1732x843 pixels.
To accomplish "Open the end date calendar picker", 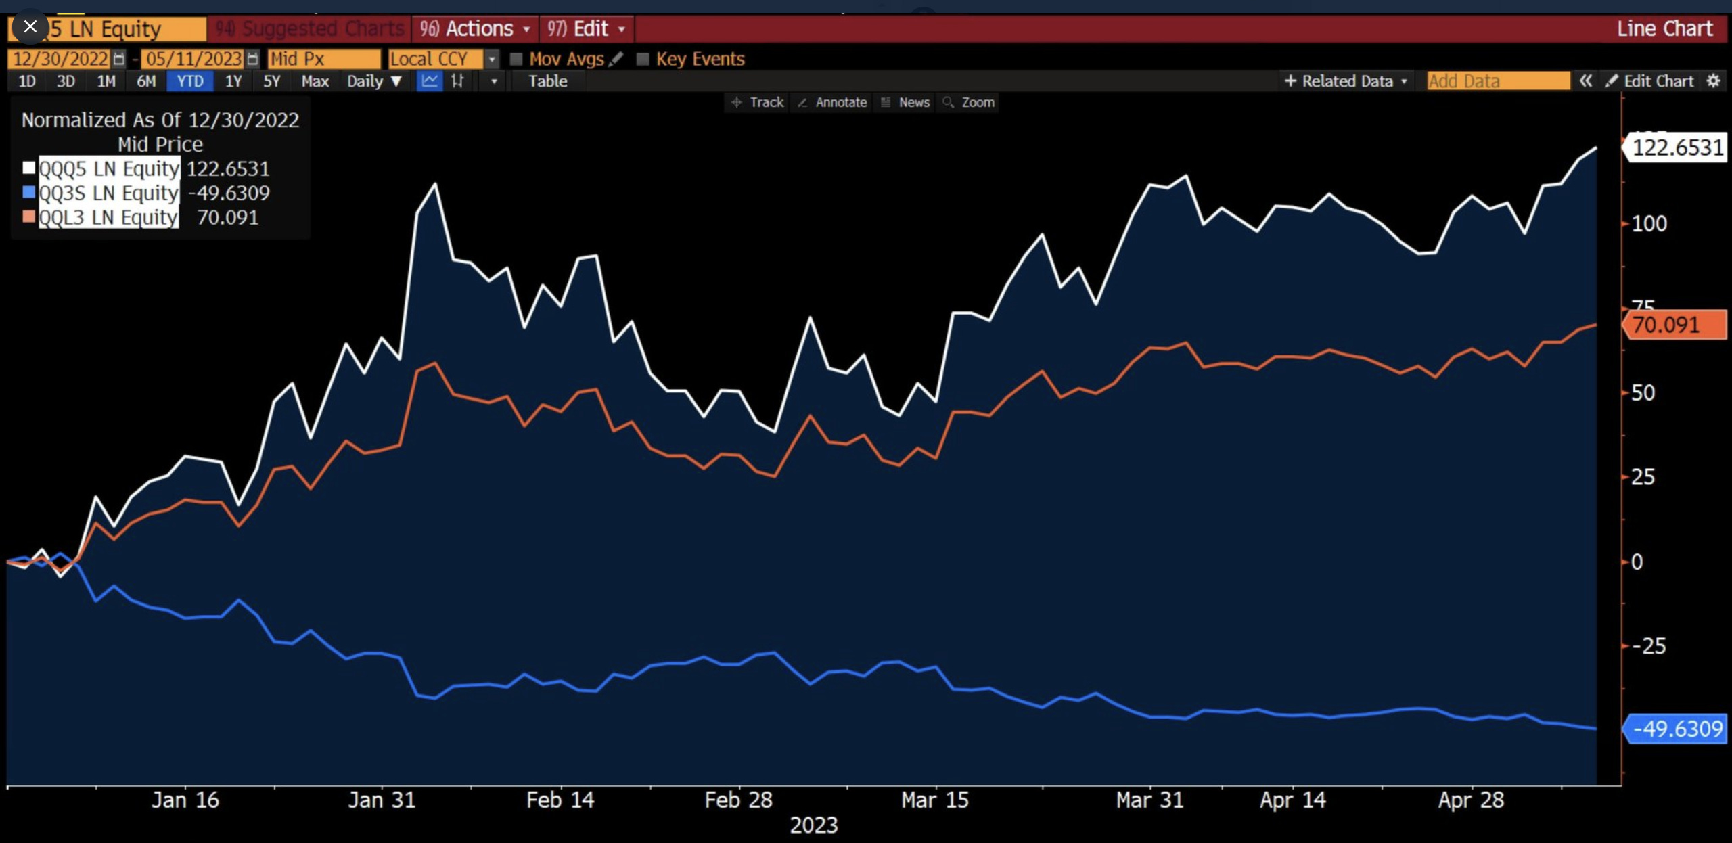I will click(253, 59).
